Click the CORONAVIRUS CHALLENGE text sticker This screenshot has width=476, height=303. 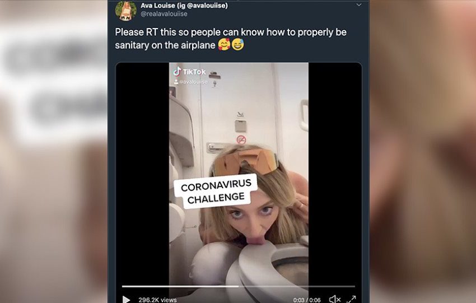(x=216, y=192)
